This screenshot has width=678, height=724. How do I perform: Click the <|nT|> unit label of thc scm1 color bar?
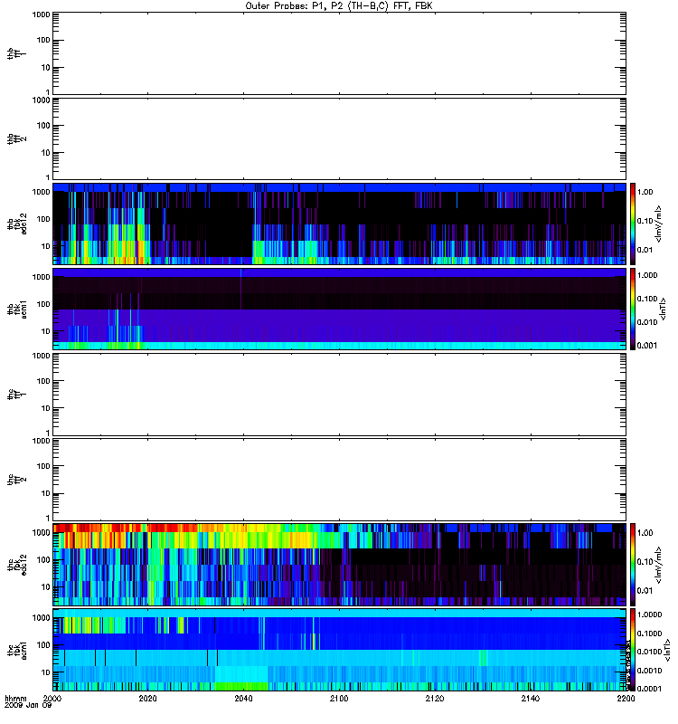pos(666,650)
